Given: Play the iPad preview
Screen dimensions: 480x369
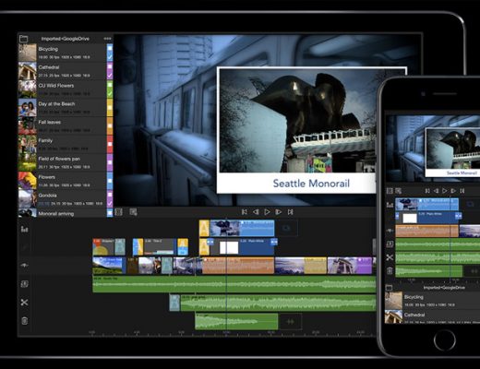Looking at the screenshot, I should coord(267,212).
